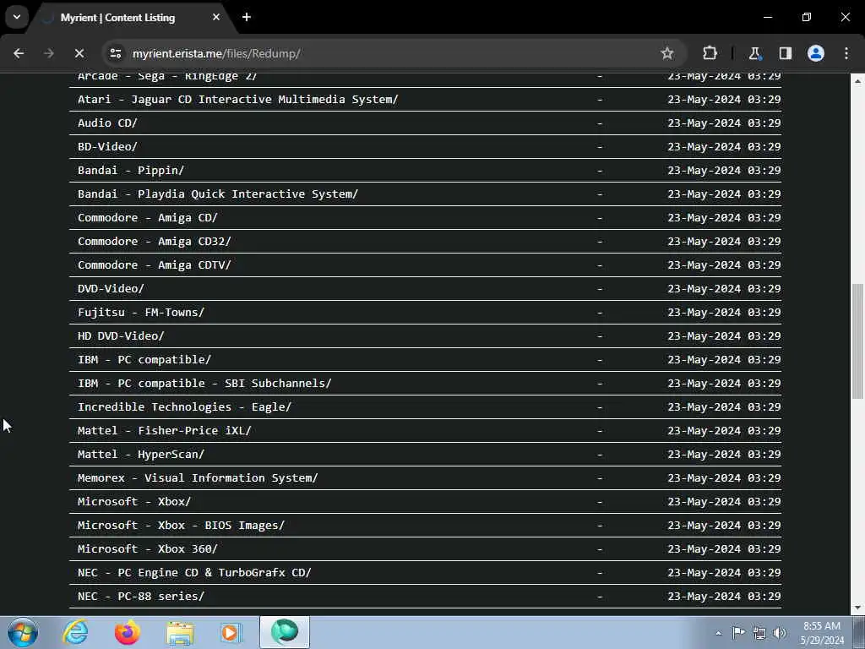Viewport: 865px width, 649px height.
Task: Click the vertical scrollbar thumb
Action: click(857, 341)
